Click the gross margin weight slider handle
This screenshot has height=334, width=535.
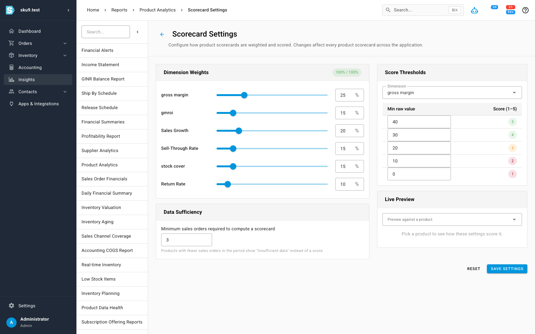(x=244, y=95)
